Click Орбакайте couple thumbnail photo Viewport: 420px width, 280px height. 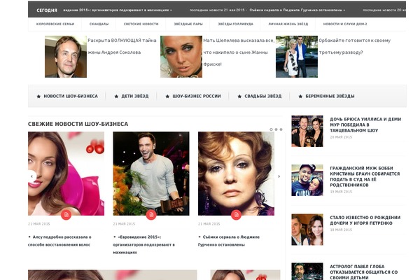click(x=297, y=57)
